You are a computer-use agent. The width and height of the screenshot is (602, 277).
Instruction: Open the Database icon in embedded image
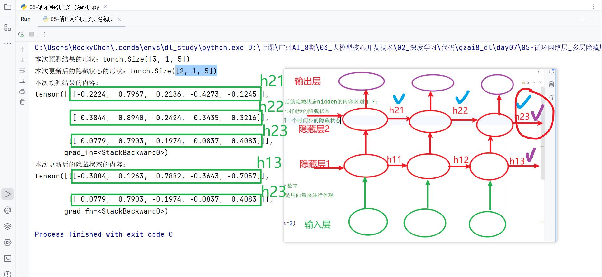[x=551, y=85]
